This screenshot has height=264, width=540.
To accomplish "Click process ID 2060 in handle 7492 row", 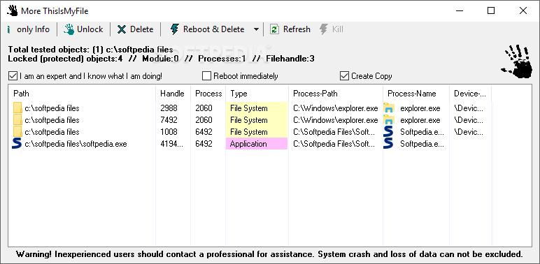I will click(204, 120).
